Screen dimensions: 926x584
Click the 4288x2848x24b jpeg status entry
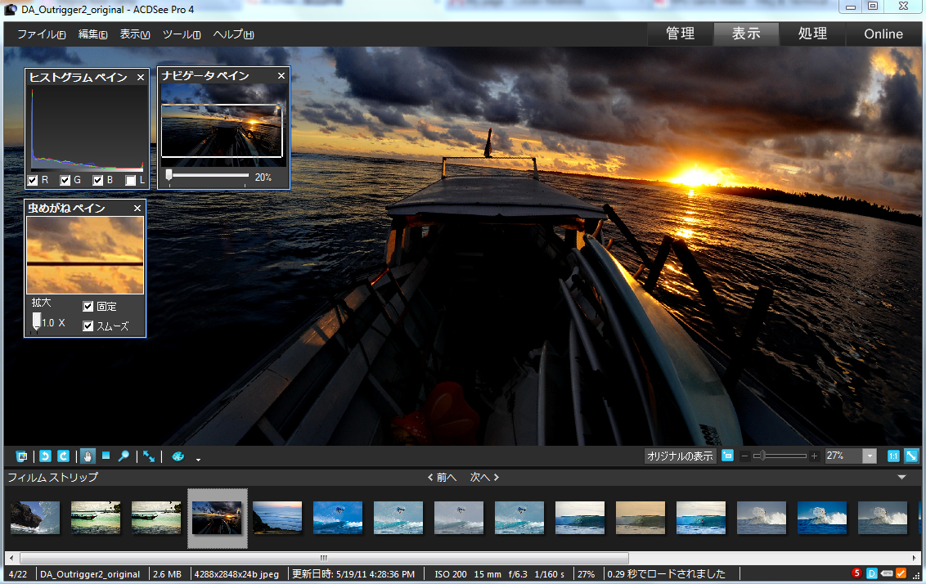[236, 574]
